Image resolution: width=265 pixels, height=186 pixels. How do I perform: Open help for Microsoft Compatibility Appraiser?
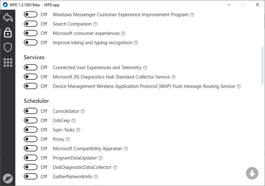126,149
